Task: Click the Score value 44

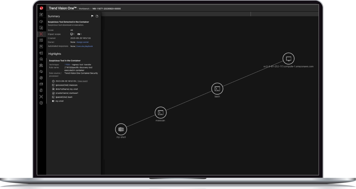Action: click(72, 30)
